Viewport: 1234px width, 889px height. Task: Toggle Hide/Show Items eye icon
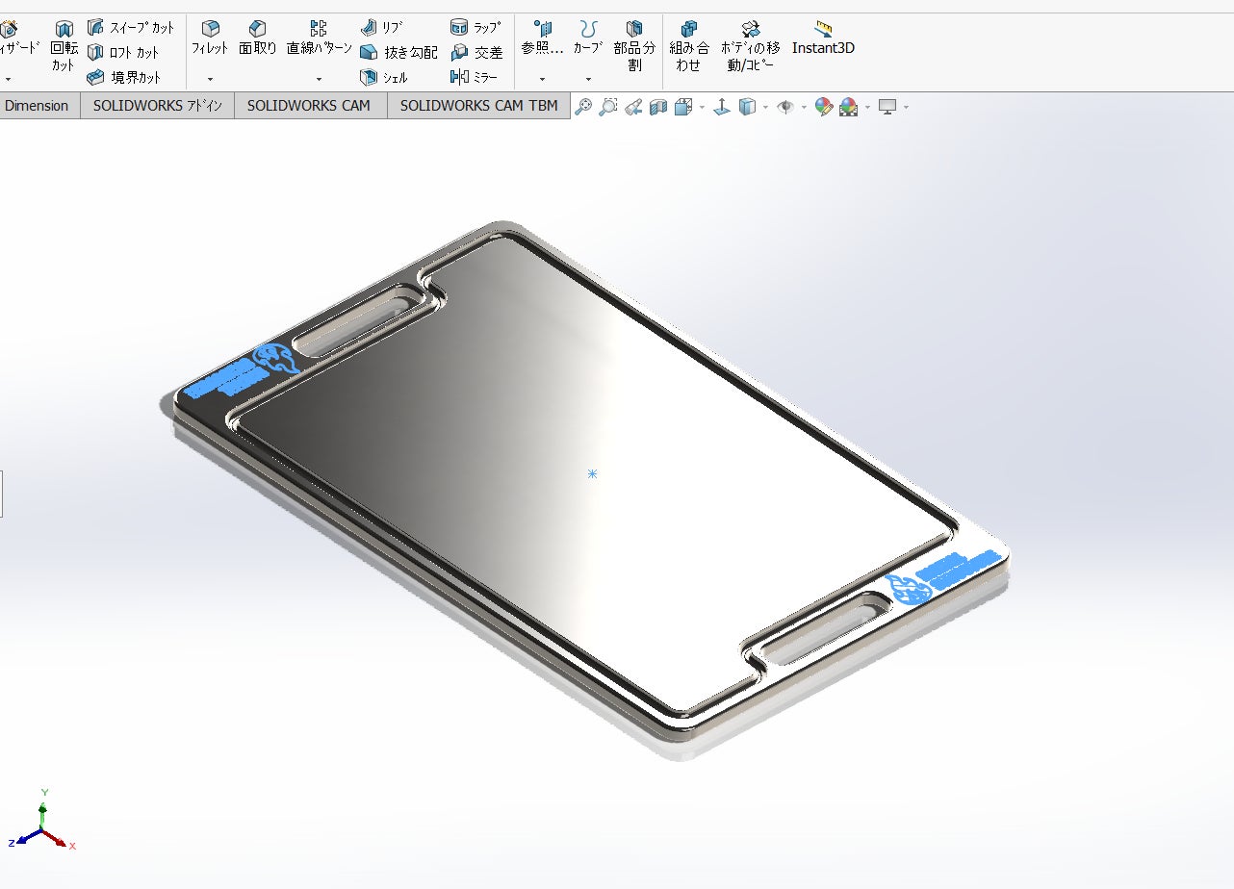[x=785, y=107]
